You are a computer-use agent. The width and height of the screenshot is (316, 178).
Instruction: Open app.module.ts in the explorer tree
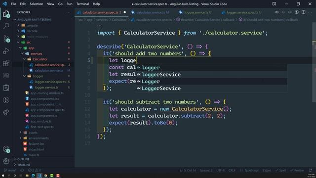[41, 121]
